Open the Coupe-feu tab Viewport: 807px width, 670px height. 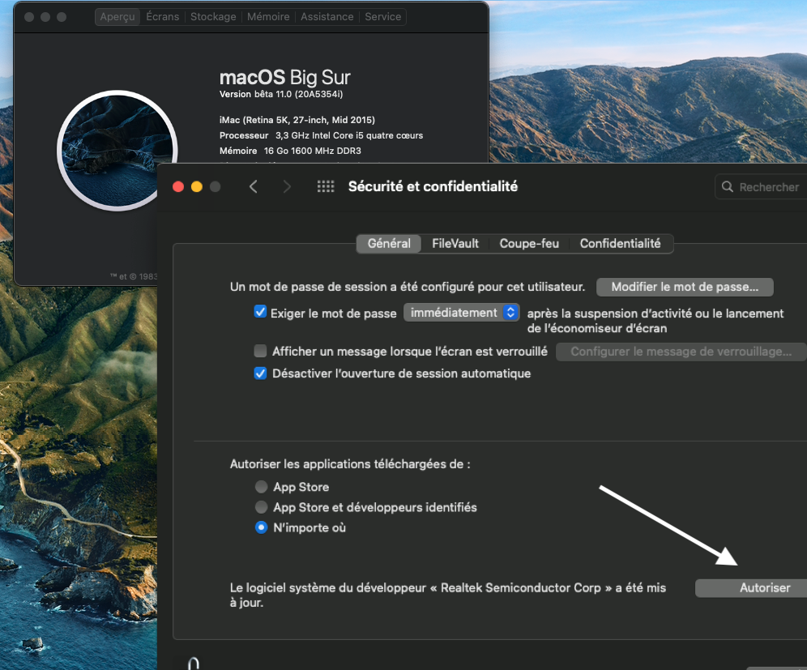pos(529,243)
